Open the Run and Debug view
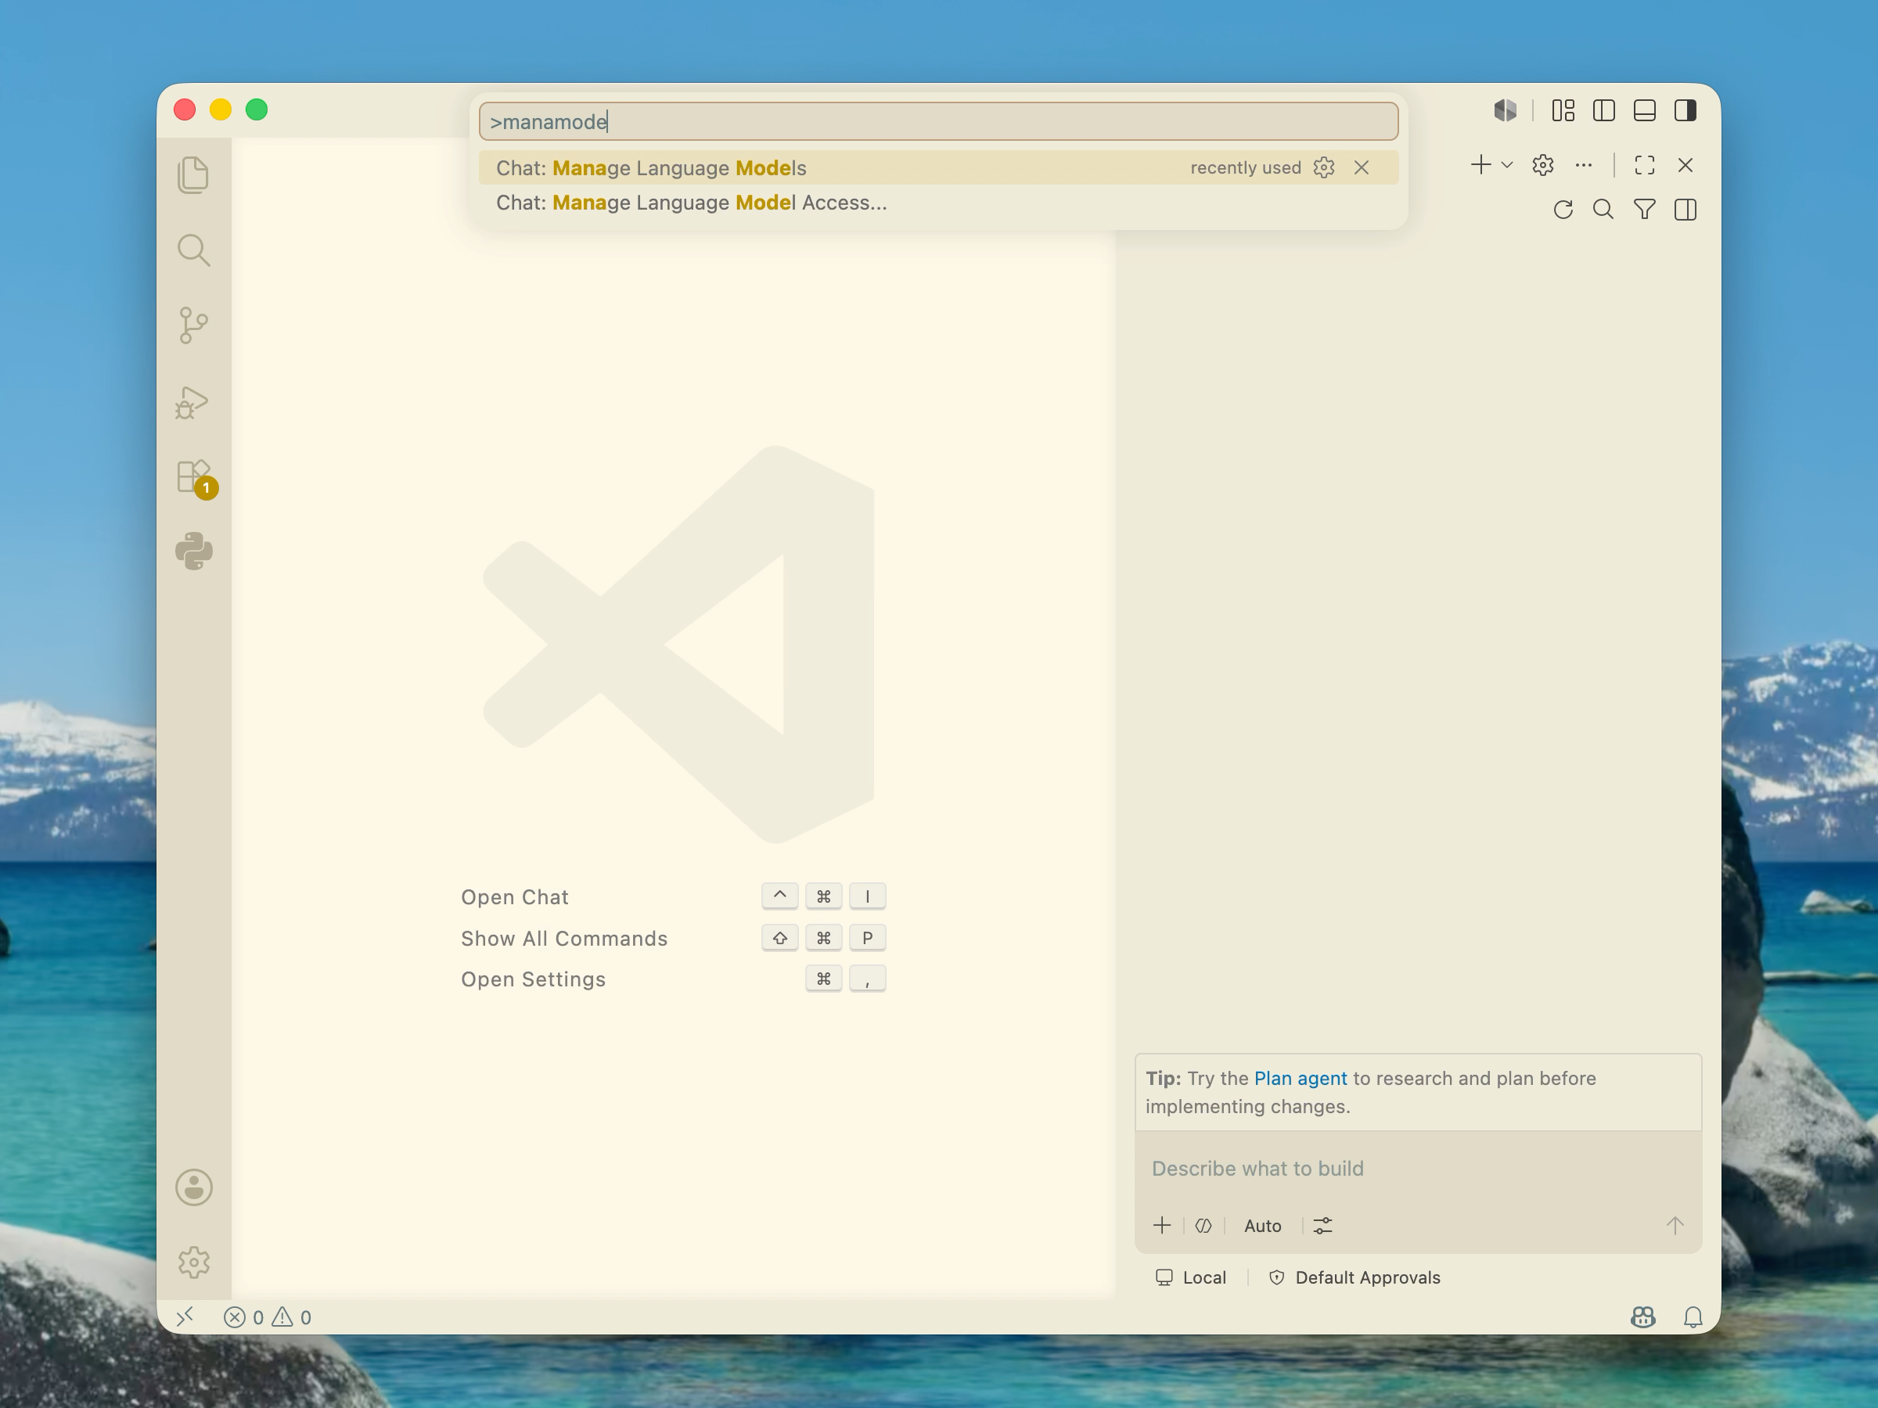Viewport: 1878px width, 1408px height. coord(192,402)
